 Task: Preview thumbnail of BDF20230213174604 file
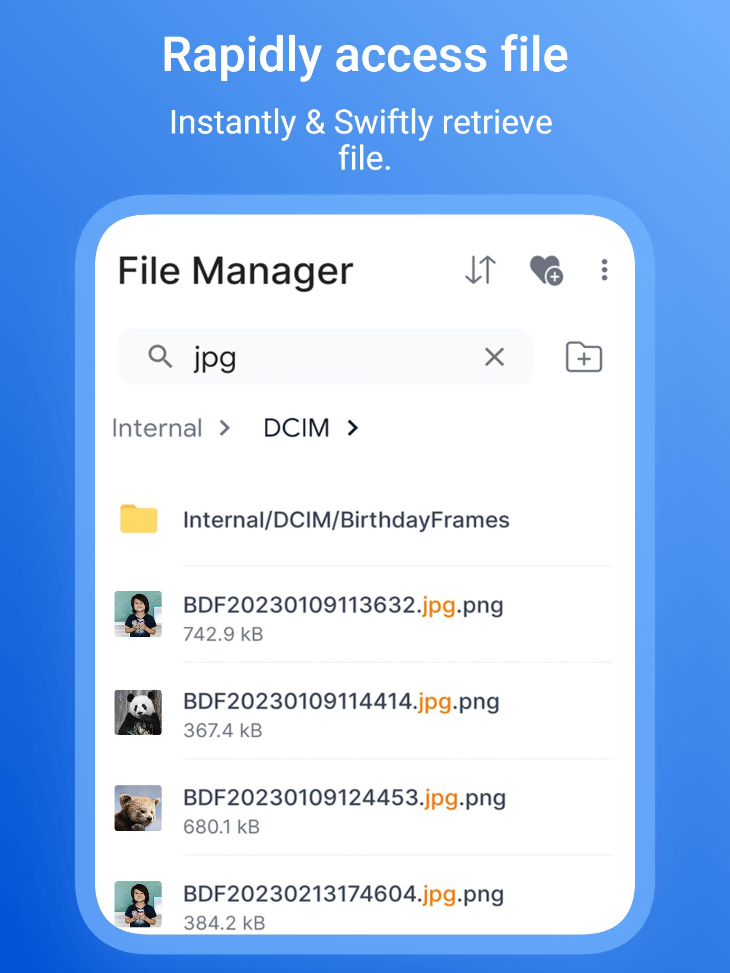pos(138,904)
